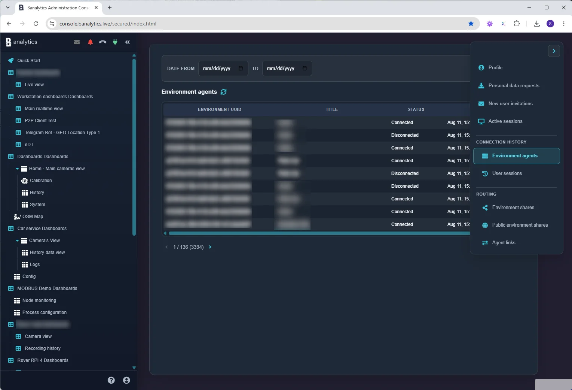Viewport: 572px width, 390px height.
Task: Collapse Camera's View tree node
Action: [x=17, y=241]
